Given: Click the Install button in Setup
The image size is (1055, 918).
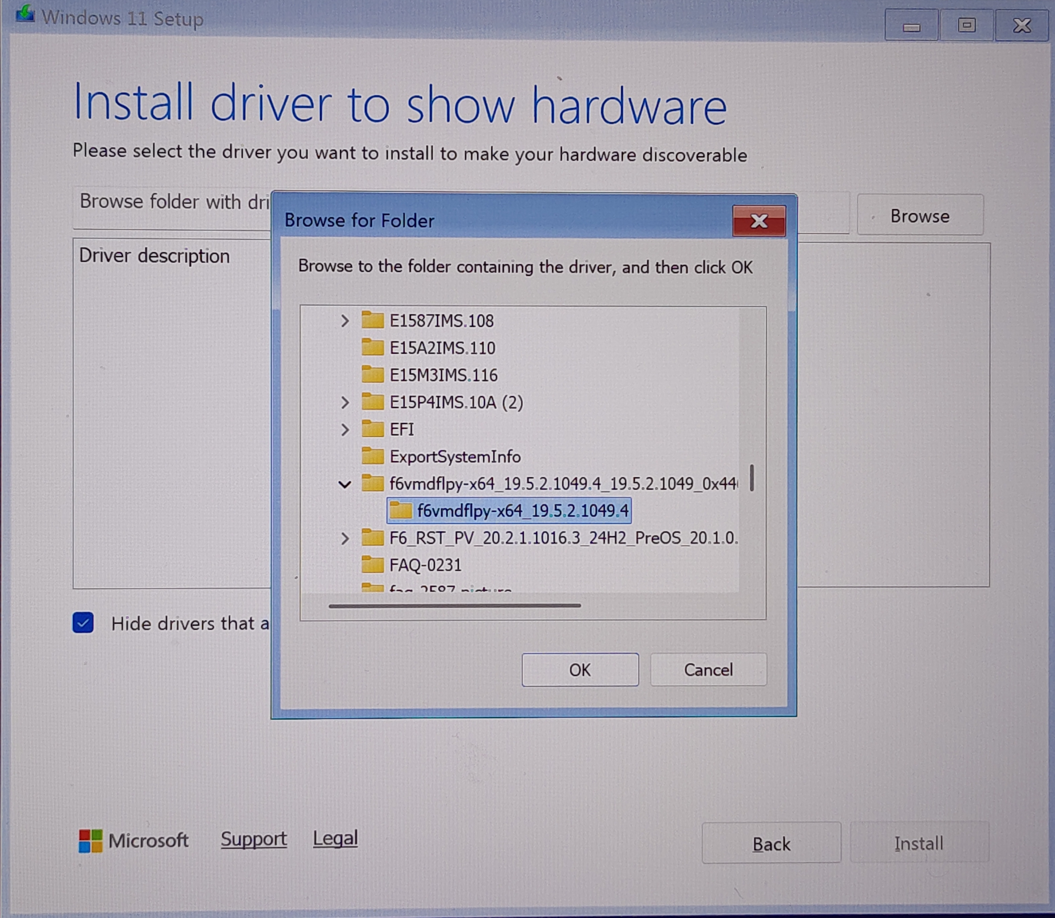Looking at the screenshot, I should [x=919, y=843].
